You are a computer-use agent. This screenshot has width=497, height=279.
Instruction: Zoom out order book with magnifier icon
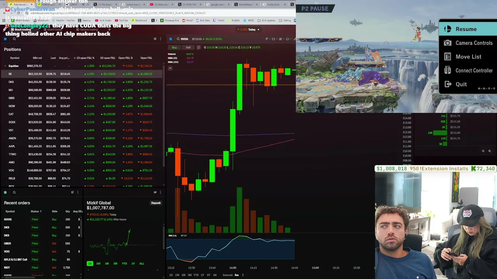point(483,151)
